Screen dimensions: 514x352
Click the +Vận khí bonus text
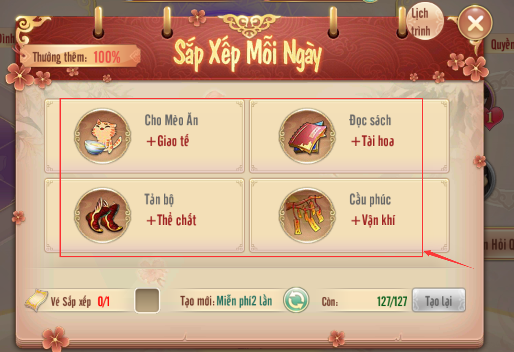[x=373, y=220]
